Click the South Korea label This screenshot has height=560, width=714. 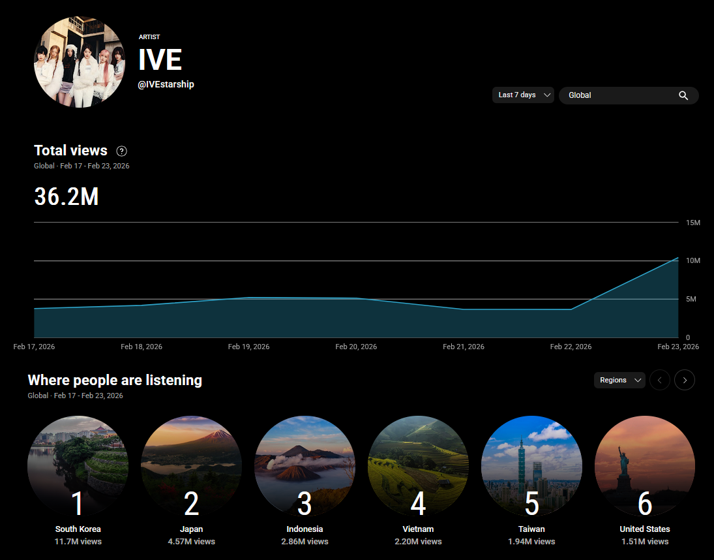click(x=78, y=529)
